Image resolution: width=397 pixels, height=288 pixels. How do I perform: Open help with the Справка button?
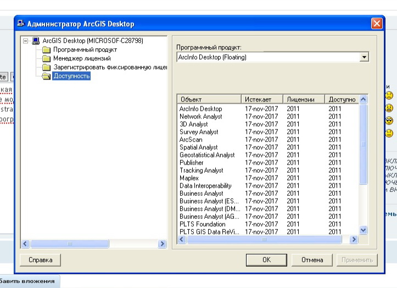coord(40,260)
